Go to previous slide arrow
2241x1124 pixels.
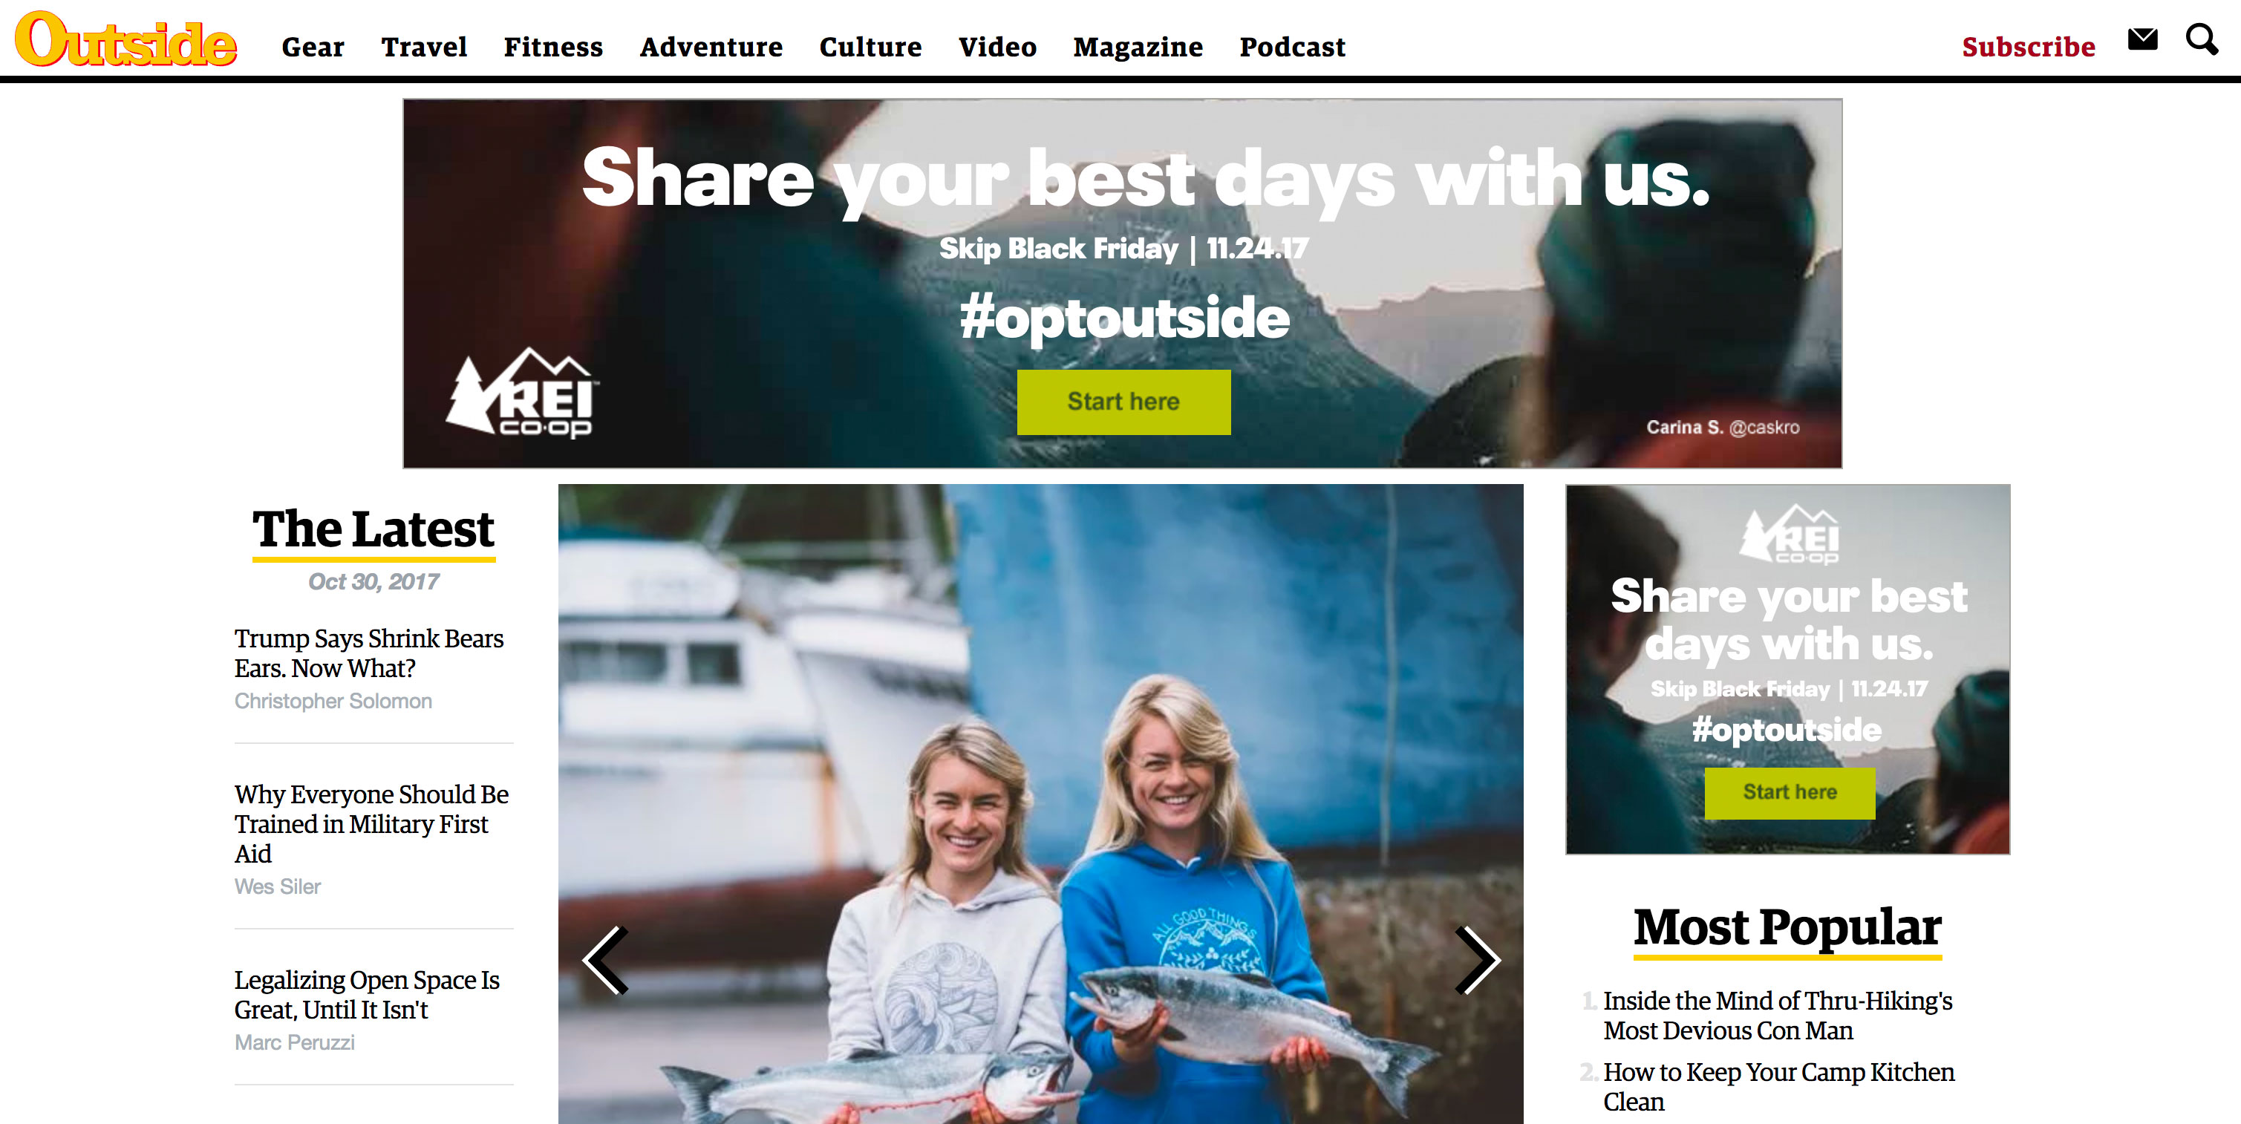click(x=605, y=960)
